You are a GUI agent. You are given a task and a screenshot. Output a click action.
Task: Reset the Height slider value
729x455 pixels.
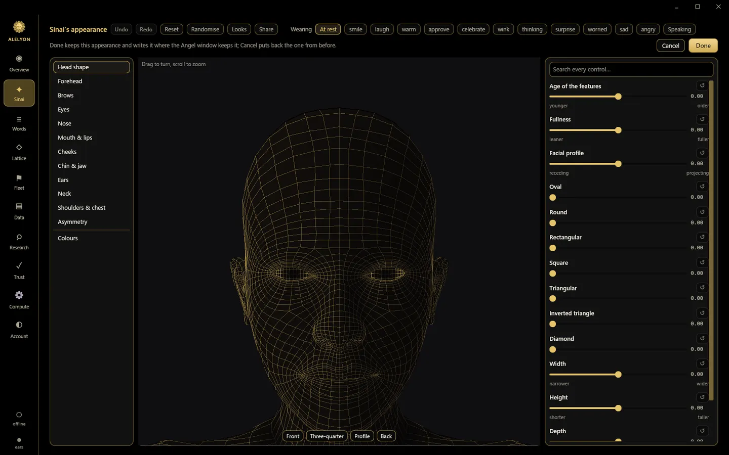pyautogui.click(x=702, y=397)
